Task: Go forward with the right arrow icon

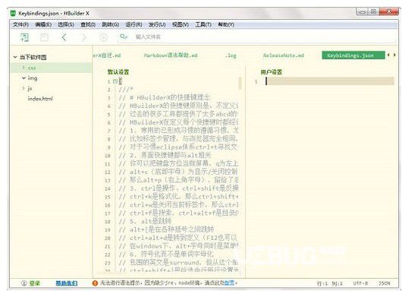Action: (83, 37)
